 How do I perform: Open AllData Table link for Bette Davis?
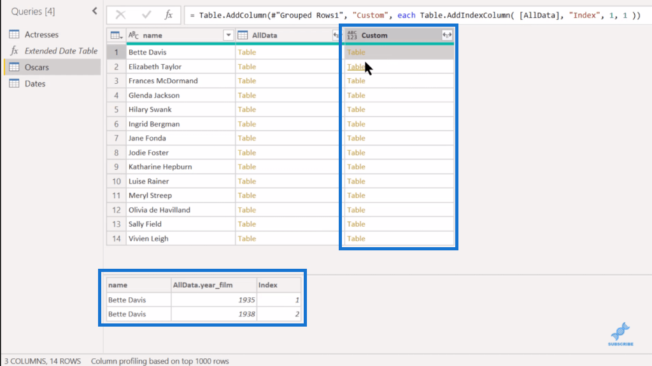coord(247,52)
